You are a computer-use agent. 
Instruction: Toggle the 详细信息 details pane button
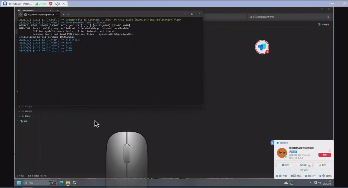(323, 25)
